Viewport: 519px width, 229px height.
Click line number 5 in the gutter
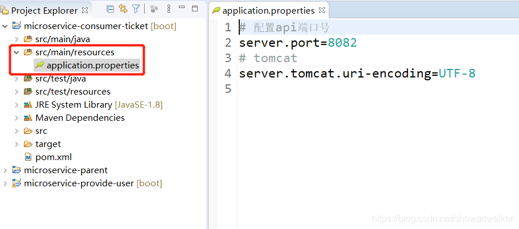click(228, 89)
